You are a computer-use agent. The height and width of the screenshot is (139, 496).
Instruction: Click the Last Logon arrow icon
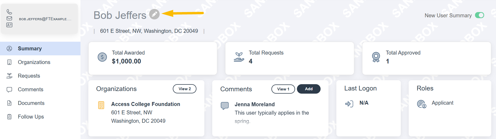pyautogui.click(x=349, y=104)
